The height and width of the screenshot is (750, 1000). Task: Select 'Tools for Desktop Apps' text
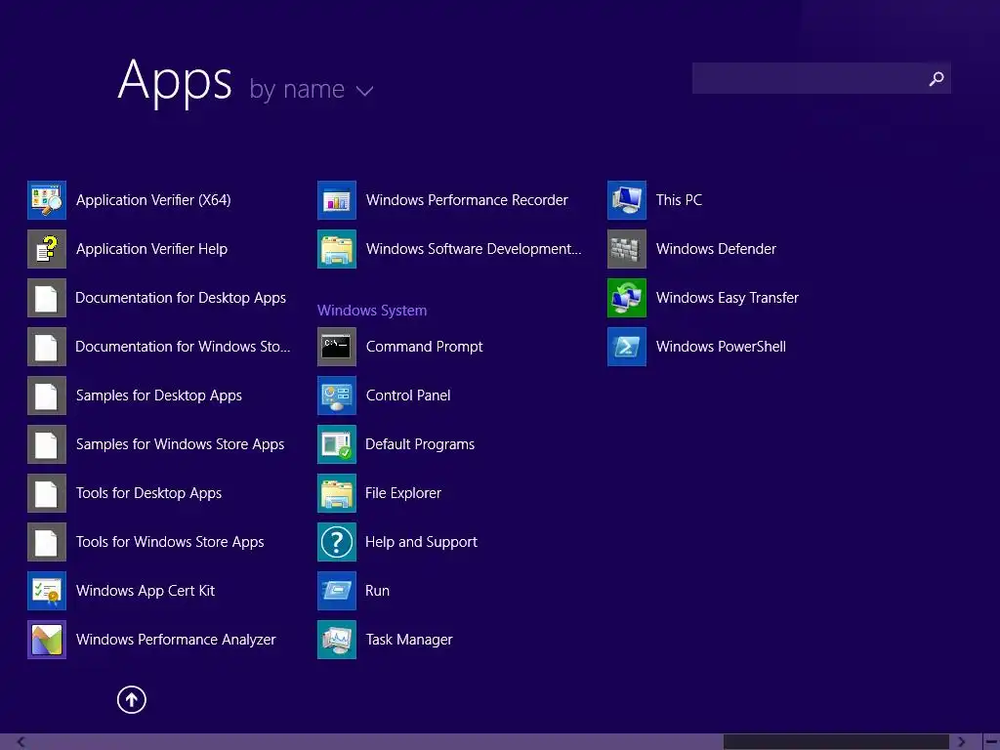[148, 493]
